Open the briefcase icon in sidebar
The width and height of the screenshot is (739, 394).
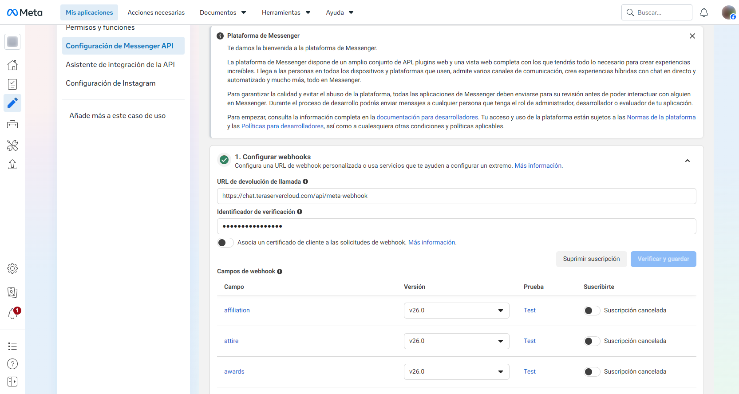(x=12, y=125)
